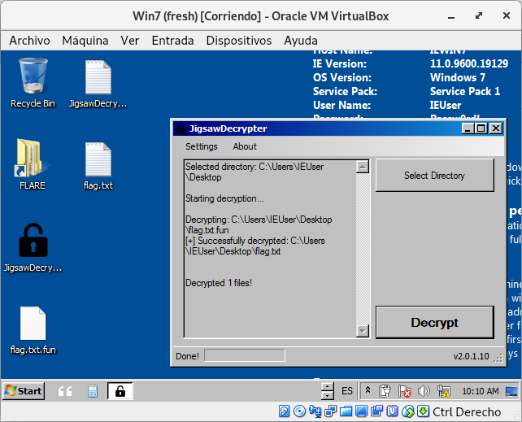Viewport: 522px width, 422px height.
Task: Click the 'Decrypted 1 files!' log line
Action: 219,283
